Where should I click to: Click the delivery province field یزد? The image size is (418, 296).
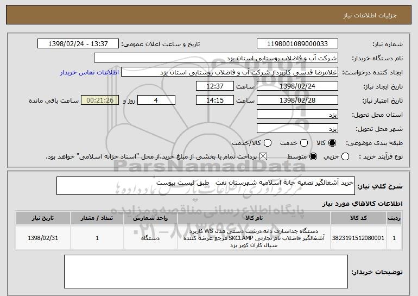[297, 115]
